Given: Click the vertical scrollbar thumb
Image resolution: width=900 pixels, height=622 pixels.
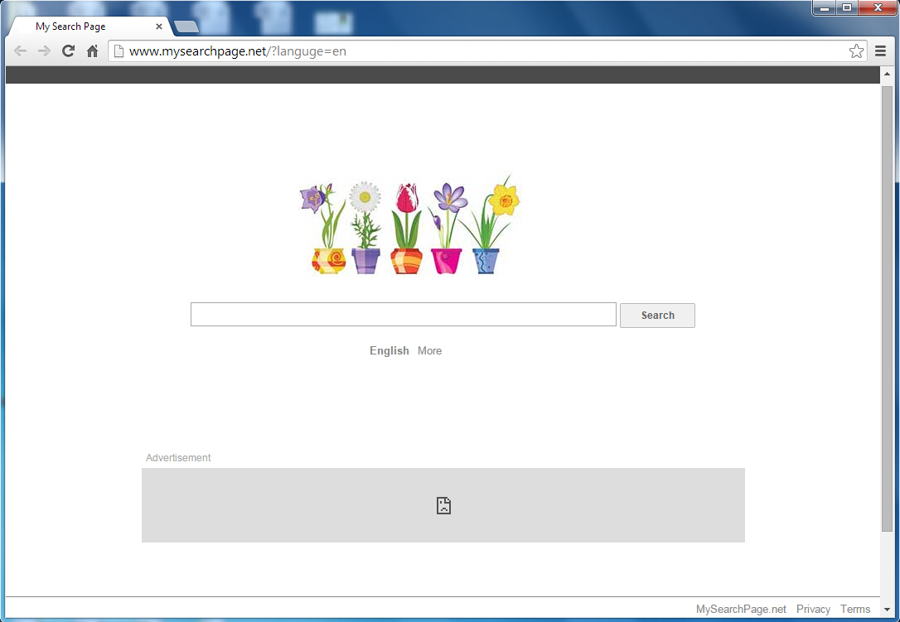Looking at the screenshot, I should click(887, 309).
